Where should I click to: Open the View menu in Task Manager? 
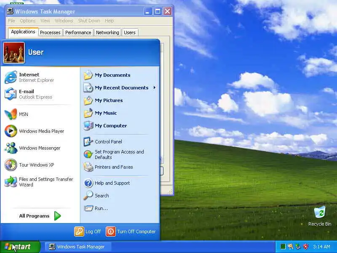click(x=45, y=21)
